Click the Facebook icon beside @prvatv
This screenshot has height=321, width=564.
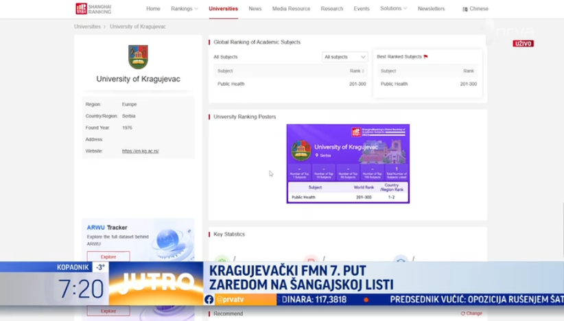209,300
